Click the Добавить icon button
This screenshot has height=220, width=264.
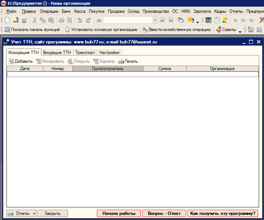click(20, 61)
